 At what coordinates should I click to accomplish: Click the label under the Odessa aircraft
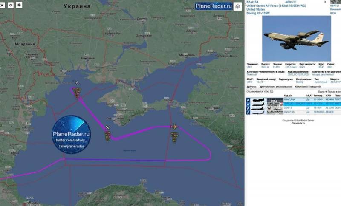point(77,93)
